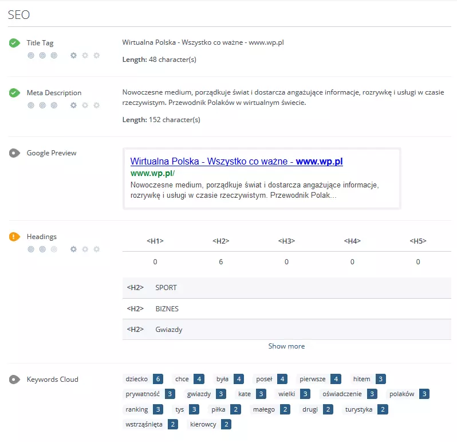Click the green check icon beside Title Tag
The width and height of the screenshot is (457, 442).
pyautogui.click(x=14, y=43)
